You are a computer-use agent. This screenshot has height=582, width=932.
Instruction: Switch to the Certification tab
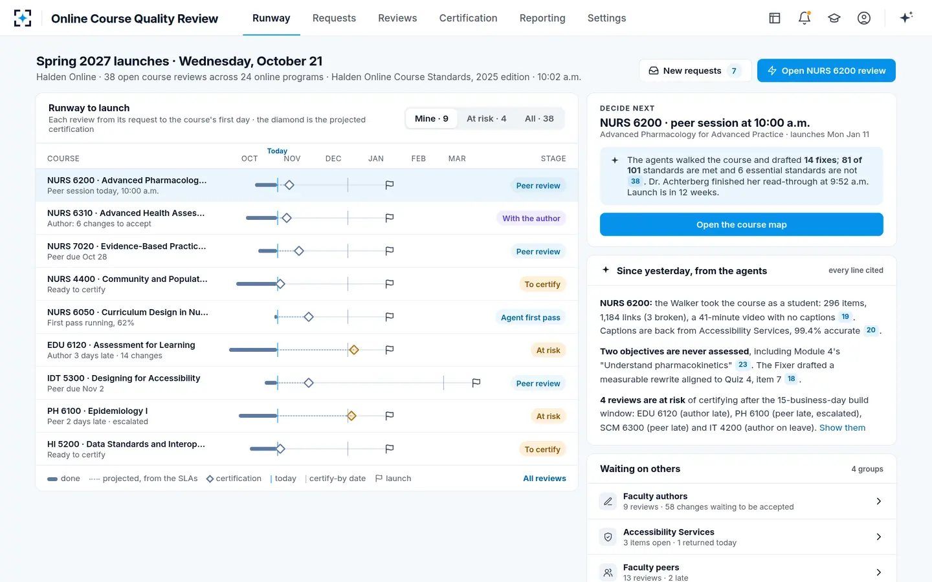pos(468,18)
